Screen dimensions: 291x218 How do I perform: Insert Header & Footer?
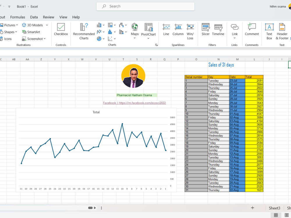[x=282, y=31]
